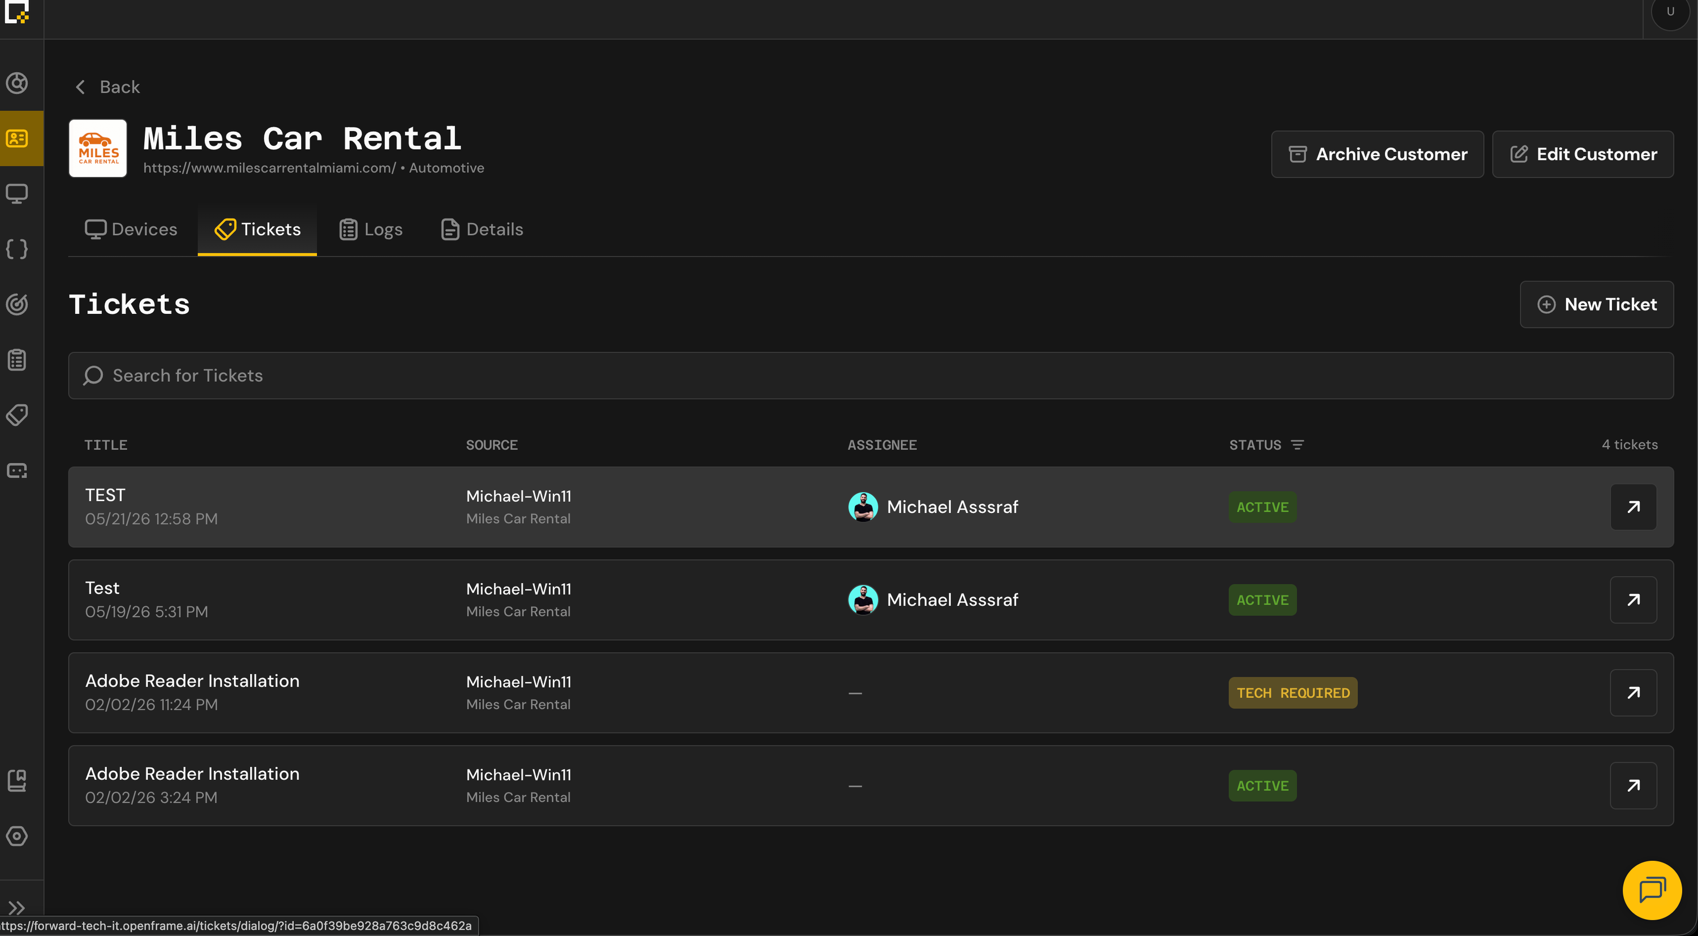Focus the Search for Tickets field
This screenshot has width=1698, height=936.
tap(871, 376)
